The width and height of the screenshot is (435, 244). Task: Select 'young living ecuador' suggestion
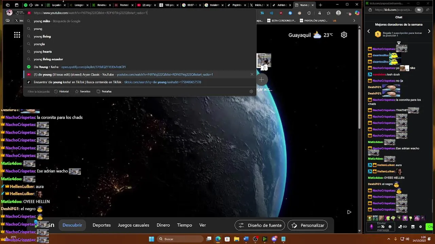pyautogui.click(x=140, y=59)
